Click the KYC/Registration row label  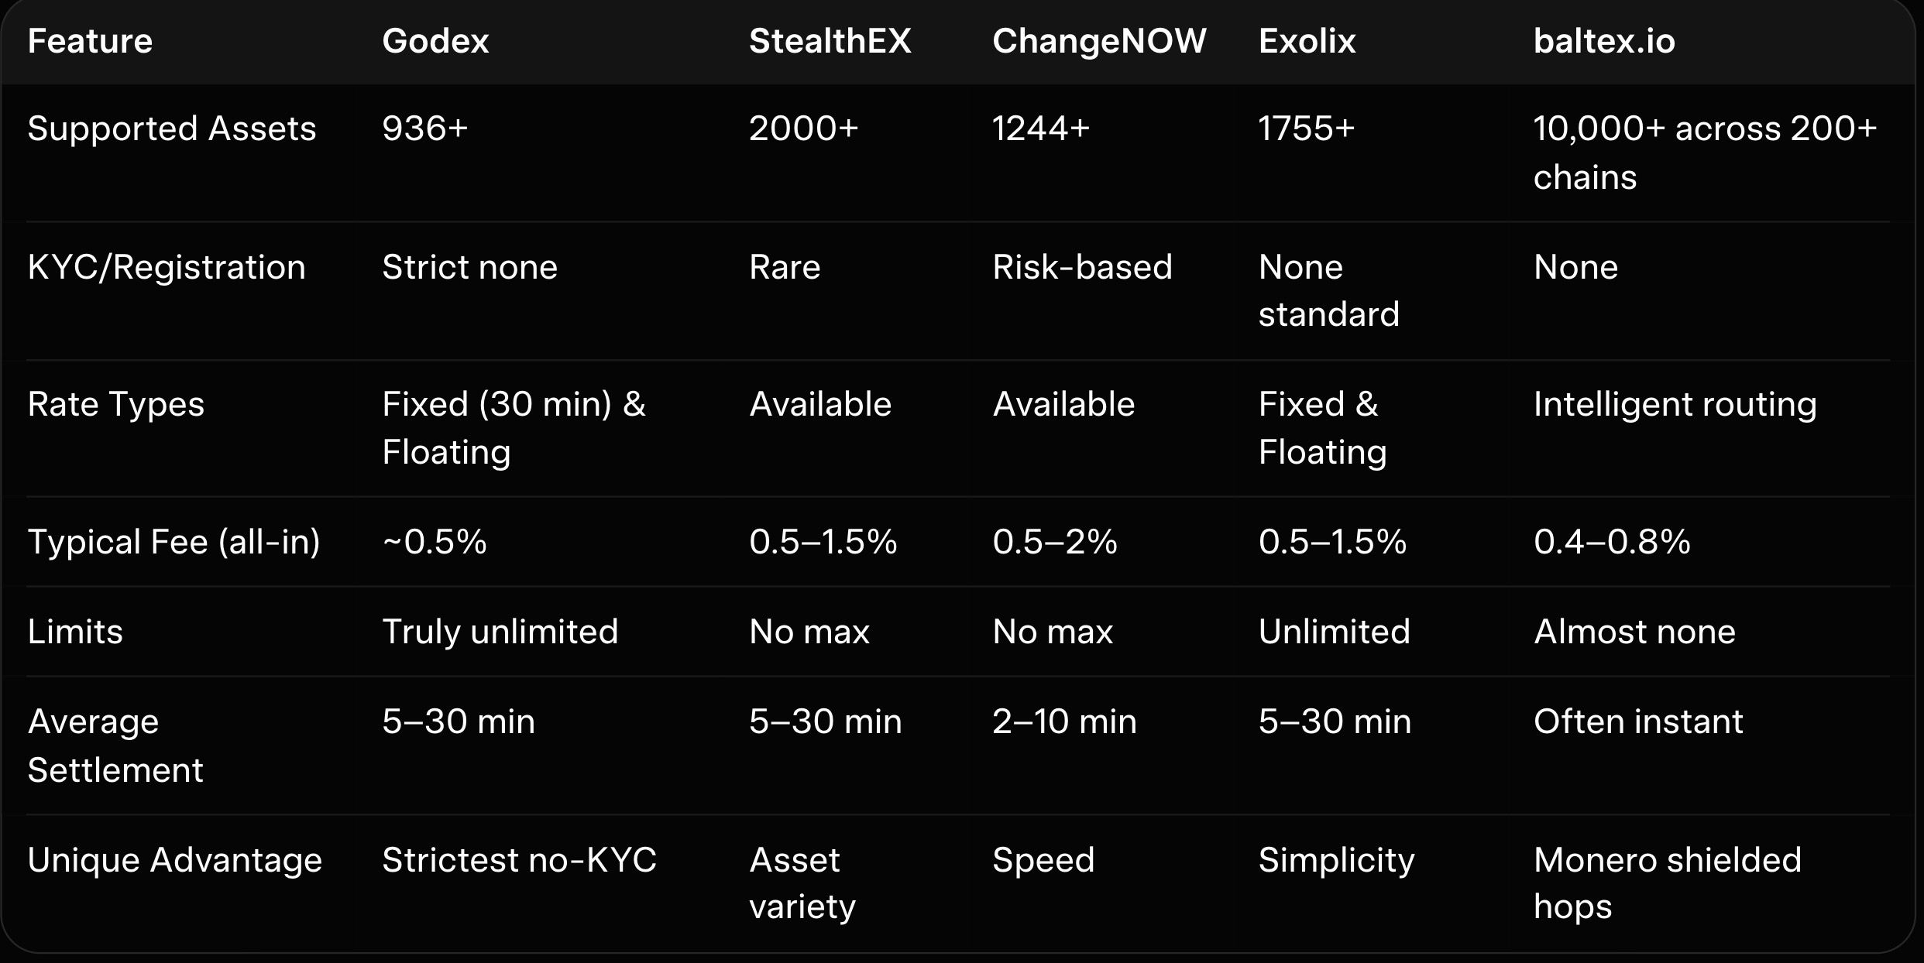[x=167, y=267]
